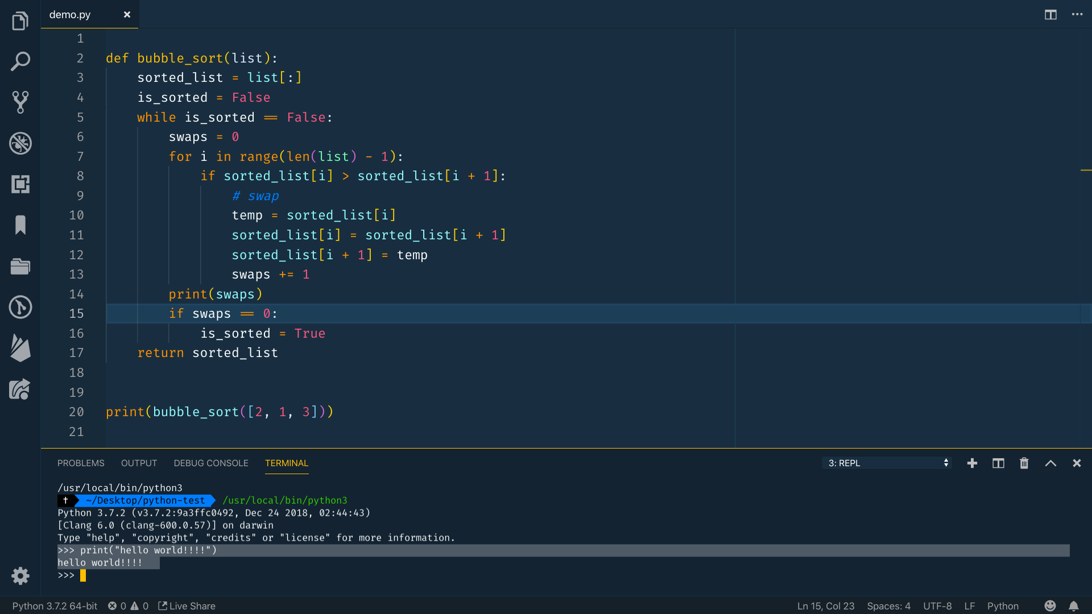1092x614 pixels.
Task: Open editor More Actions ellipsis
Action: [x=1077, y=14]
